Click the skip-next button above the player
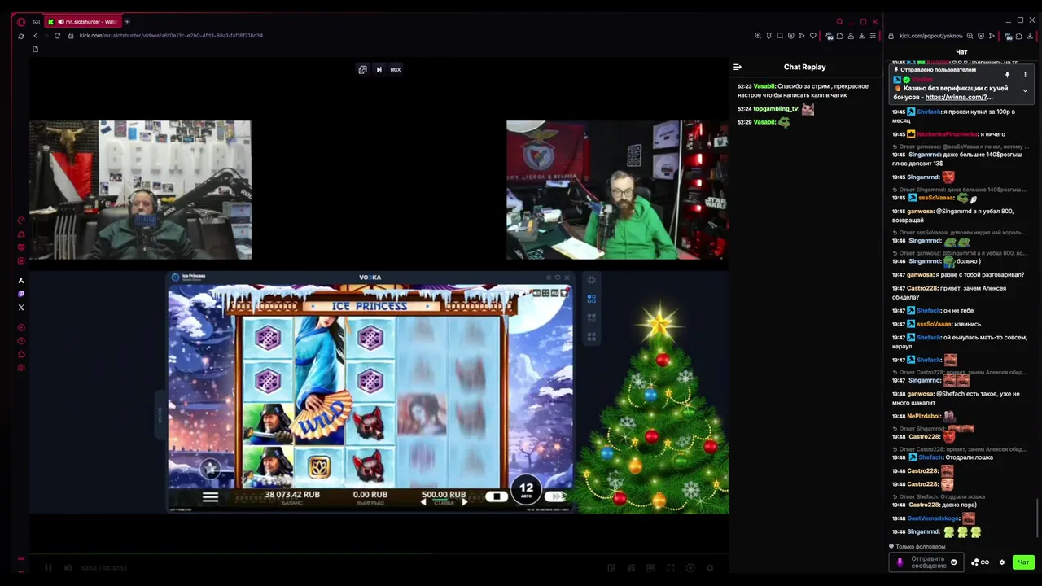This screenshot has width=1042, height=586. coord(379,69)
